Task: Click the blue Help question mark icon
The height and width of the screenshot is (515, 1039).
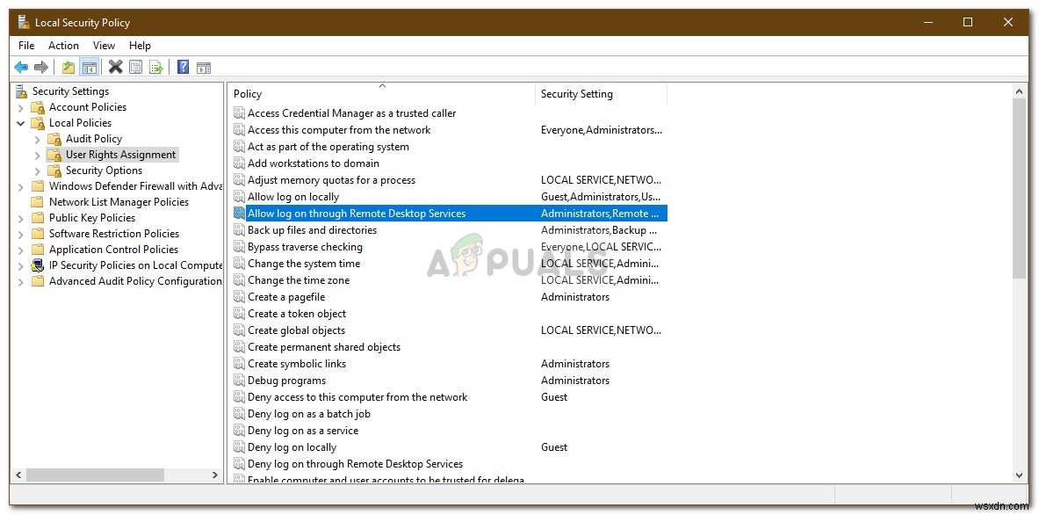Action: [182, 67]
